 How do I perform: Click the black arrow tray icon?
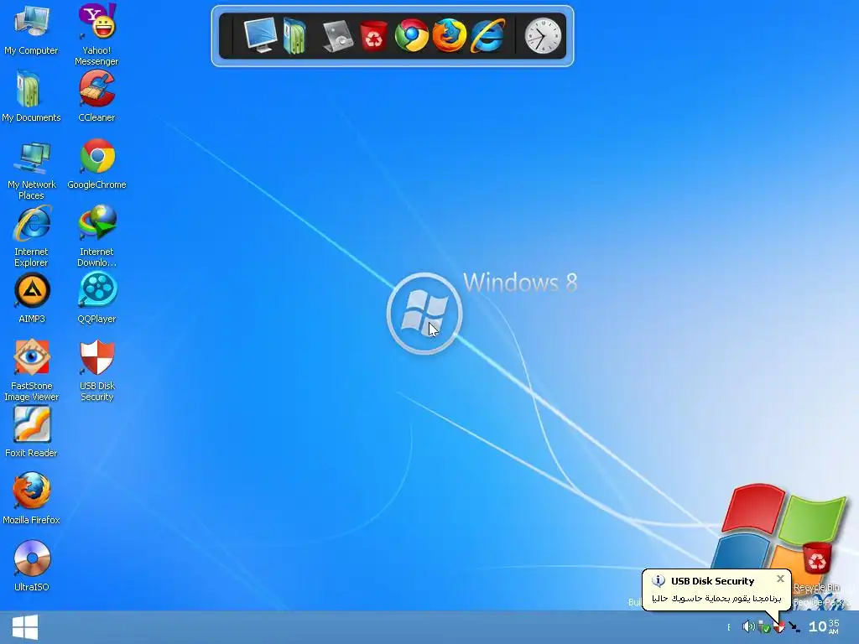[x=794, y=627]
